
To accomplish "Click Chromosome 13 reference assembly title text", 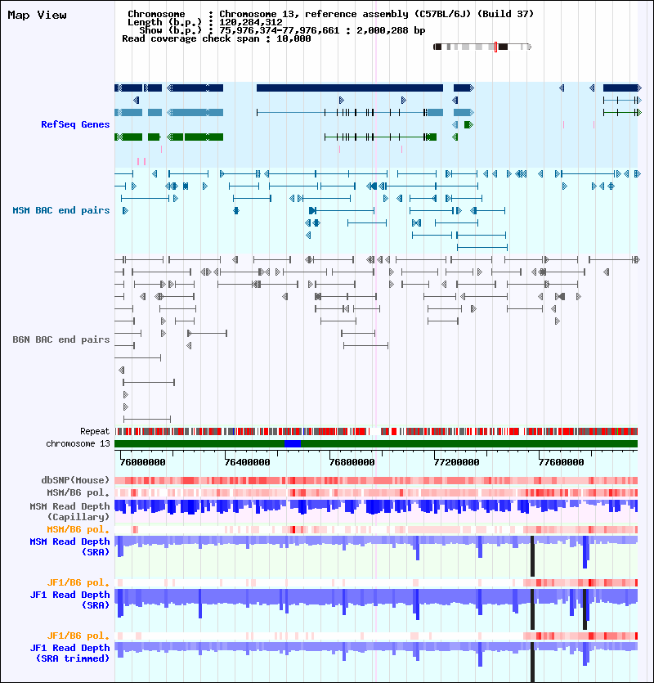I will pyautogui.click(x=376, y=14).
